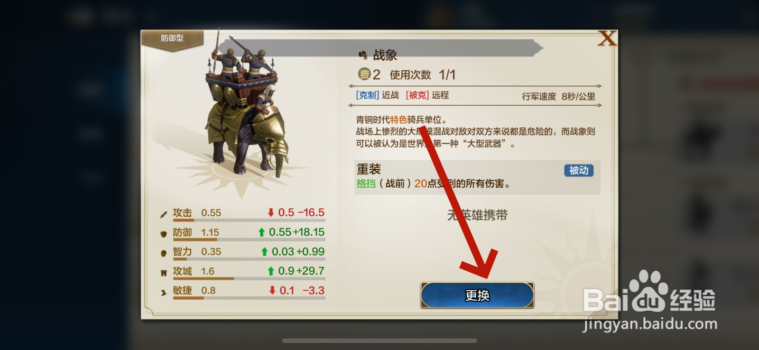The height and width of the screenshot is (350, 759).
Task: Click the 防御型 defense type tag
Action: click(x=172, y=38)
